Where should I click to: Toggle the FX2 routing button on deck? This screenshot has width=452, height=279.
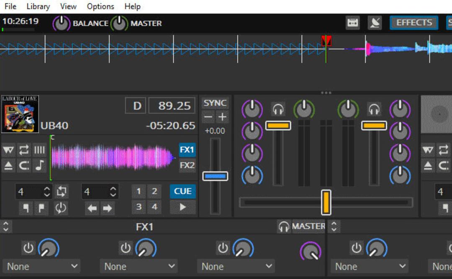coord(187,165)
